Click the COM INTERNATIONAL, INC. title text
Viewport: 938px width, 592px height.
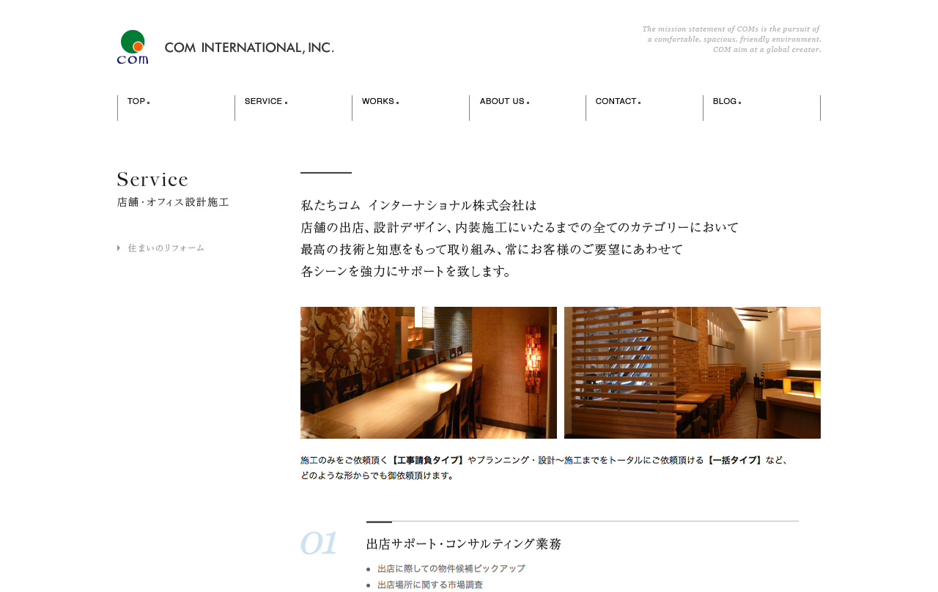point(249,48)
